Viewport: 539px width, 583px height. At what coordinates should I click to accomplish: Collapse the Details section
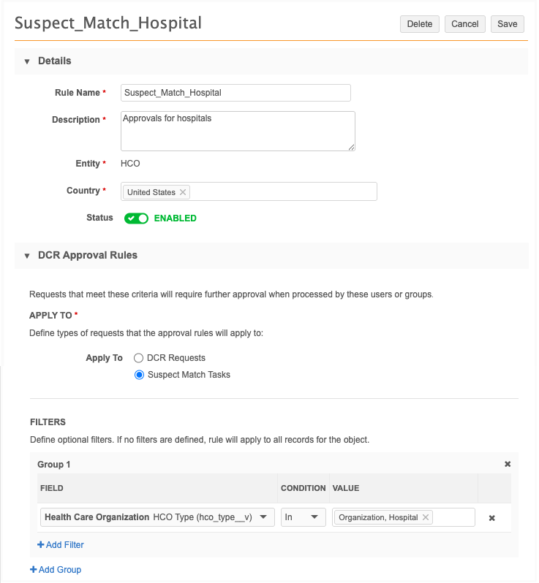(x=27, y=61)
